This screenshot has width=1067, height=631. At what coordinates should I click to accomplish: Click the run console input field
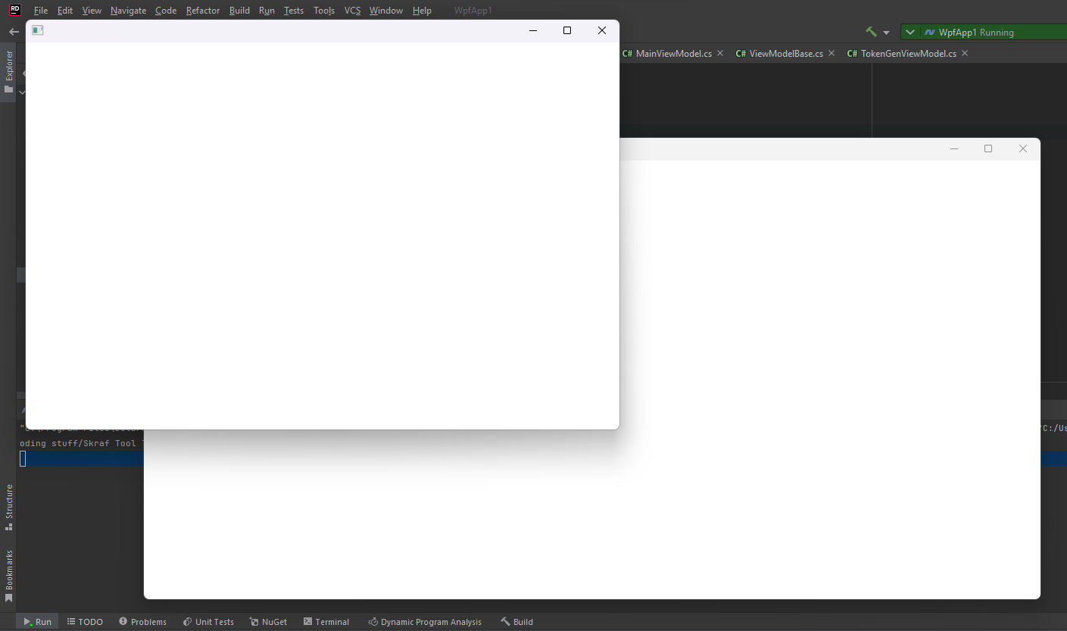pos(82,458)
